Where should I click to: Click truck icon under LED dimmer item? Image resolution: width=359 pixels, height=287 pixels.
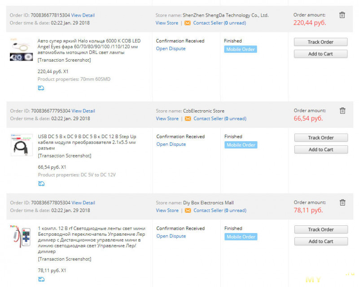[41, 279]
